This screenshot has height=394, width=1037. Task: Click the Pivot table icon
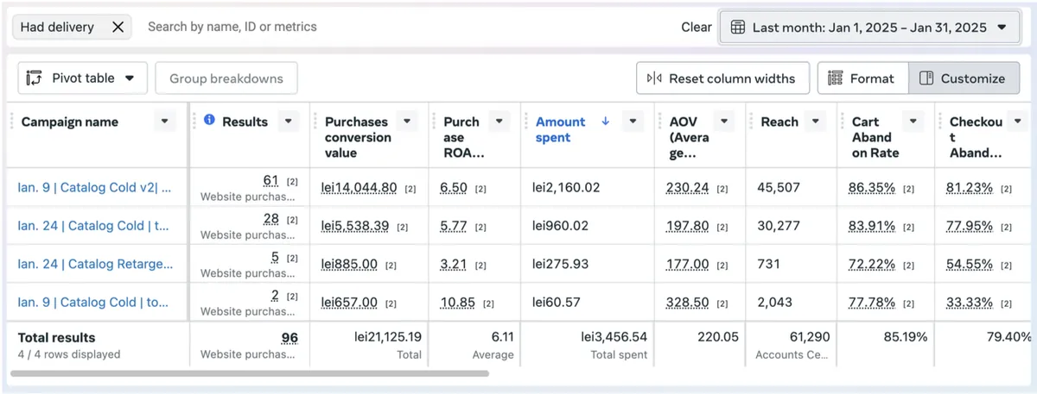tap(35, 78)
